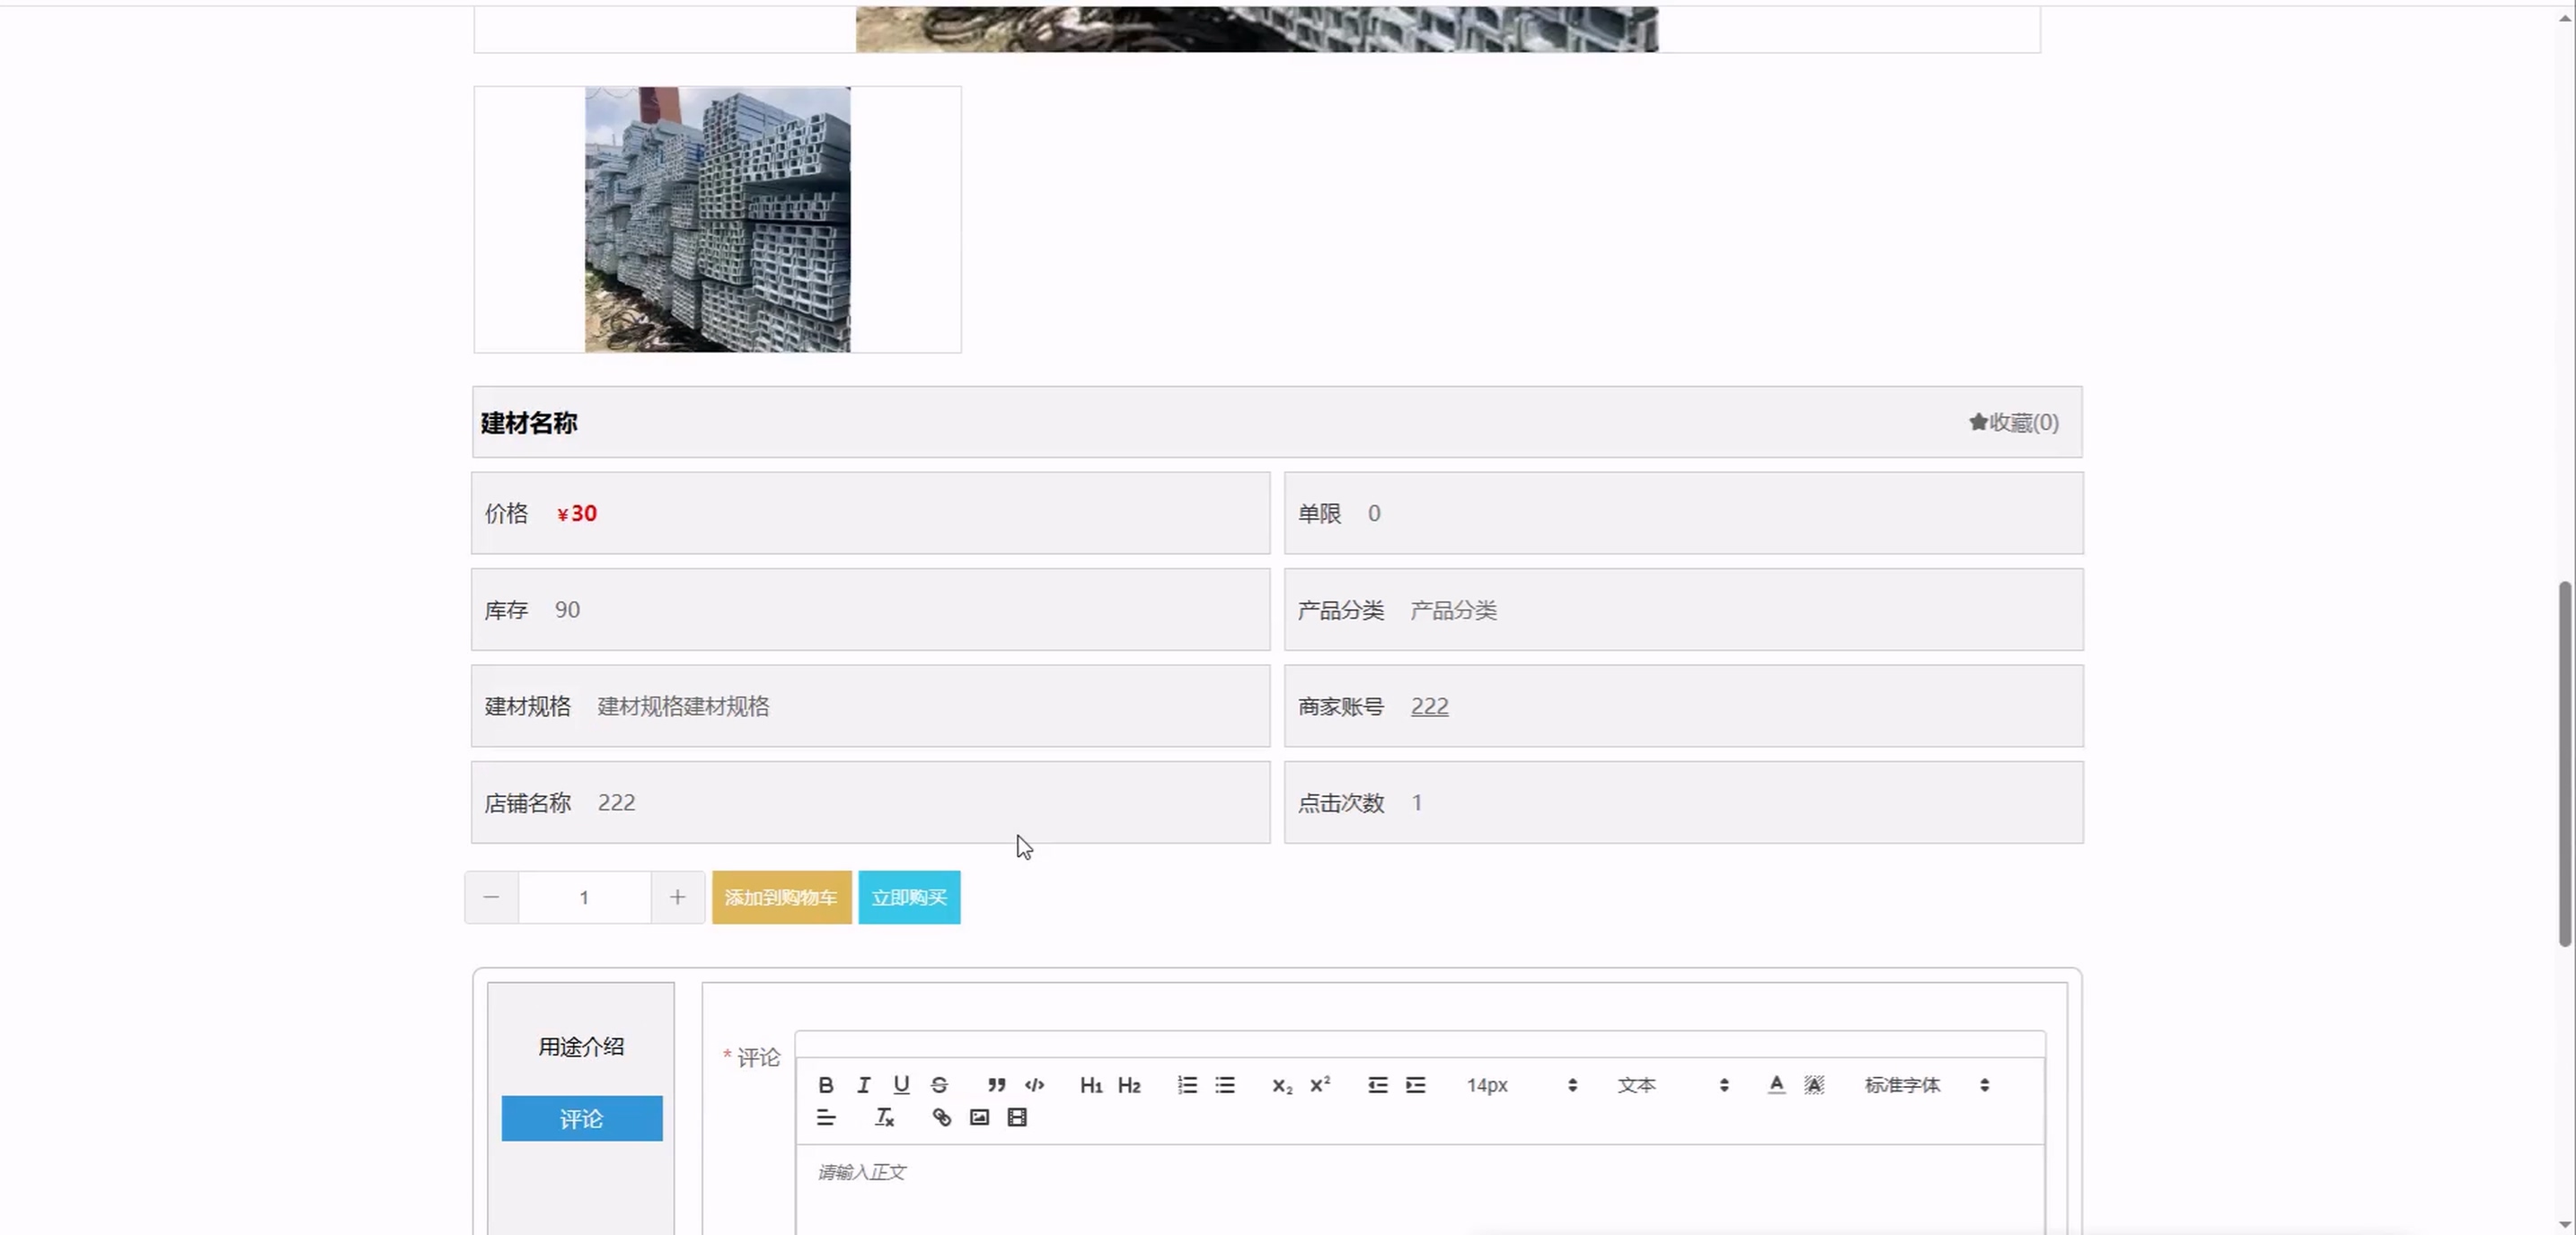Switch to the 评论 tab

coord(581,1118)
